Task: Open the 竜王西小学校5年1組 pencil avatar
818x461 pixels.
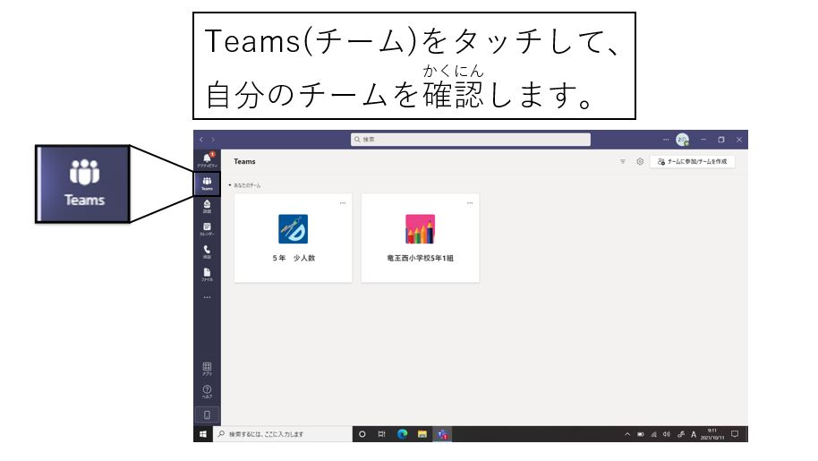Action: (x=421, y=229)
